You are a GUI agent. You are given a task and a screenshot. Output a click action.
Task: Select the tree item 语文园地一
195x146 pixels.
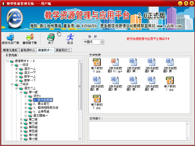[40, 116]
